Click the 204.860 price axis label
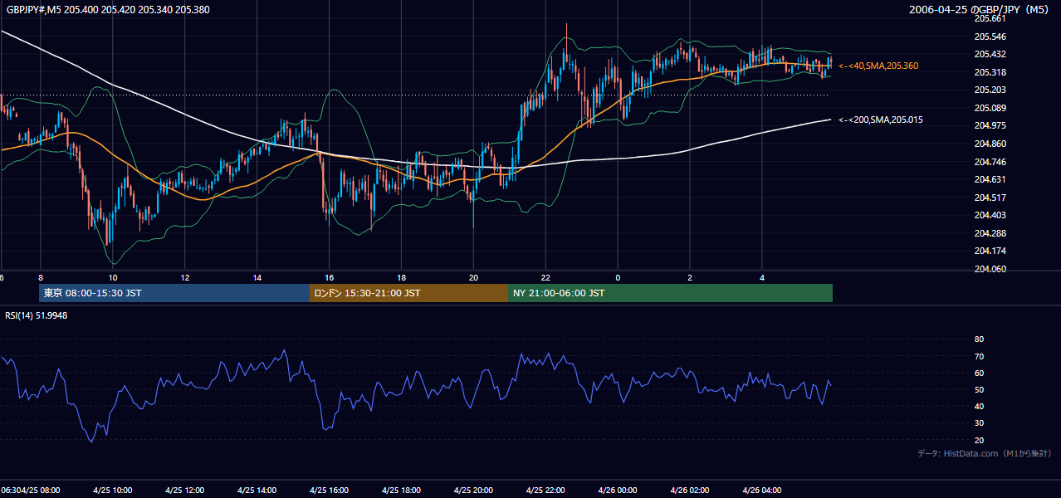This screenshot has width=1061, height=498. pos(990,144)
